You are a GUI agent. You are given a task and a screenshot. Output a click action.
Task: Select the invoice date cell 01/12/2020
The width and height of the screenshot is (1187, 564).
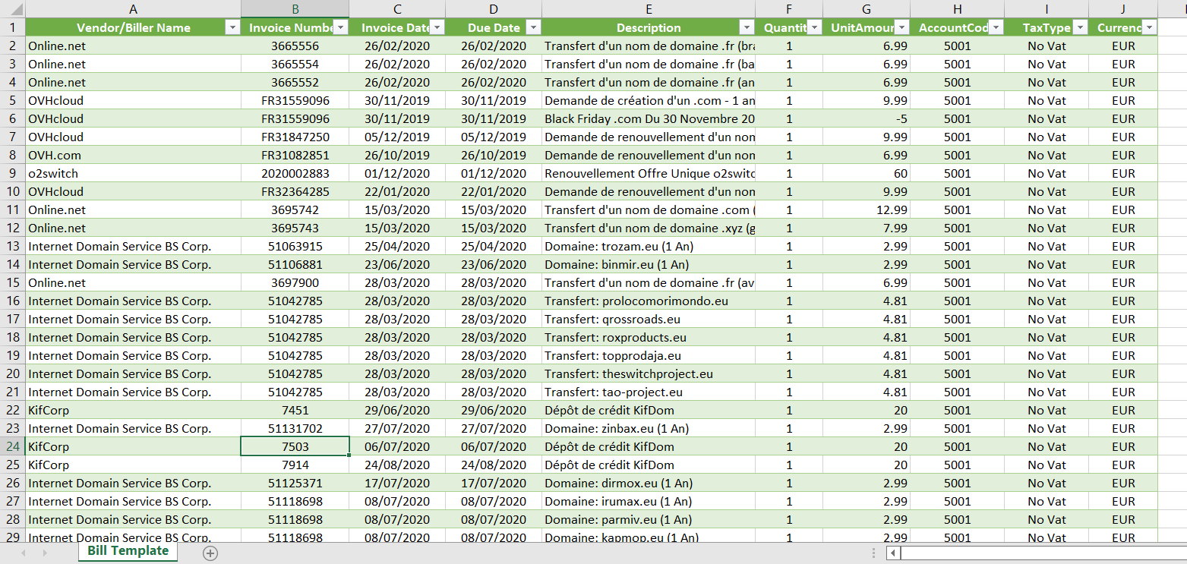(x=397, y=173)
